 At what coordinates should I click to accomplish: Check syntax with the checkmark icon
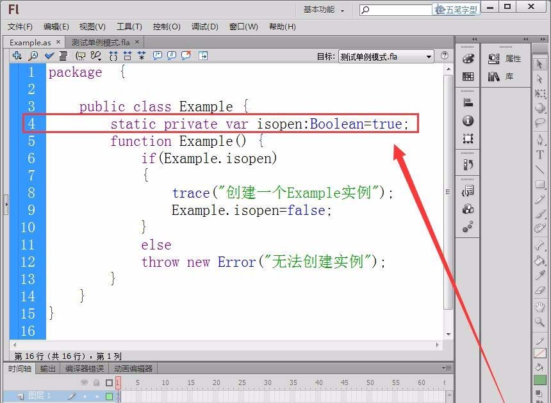[x=48, y=56]
